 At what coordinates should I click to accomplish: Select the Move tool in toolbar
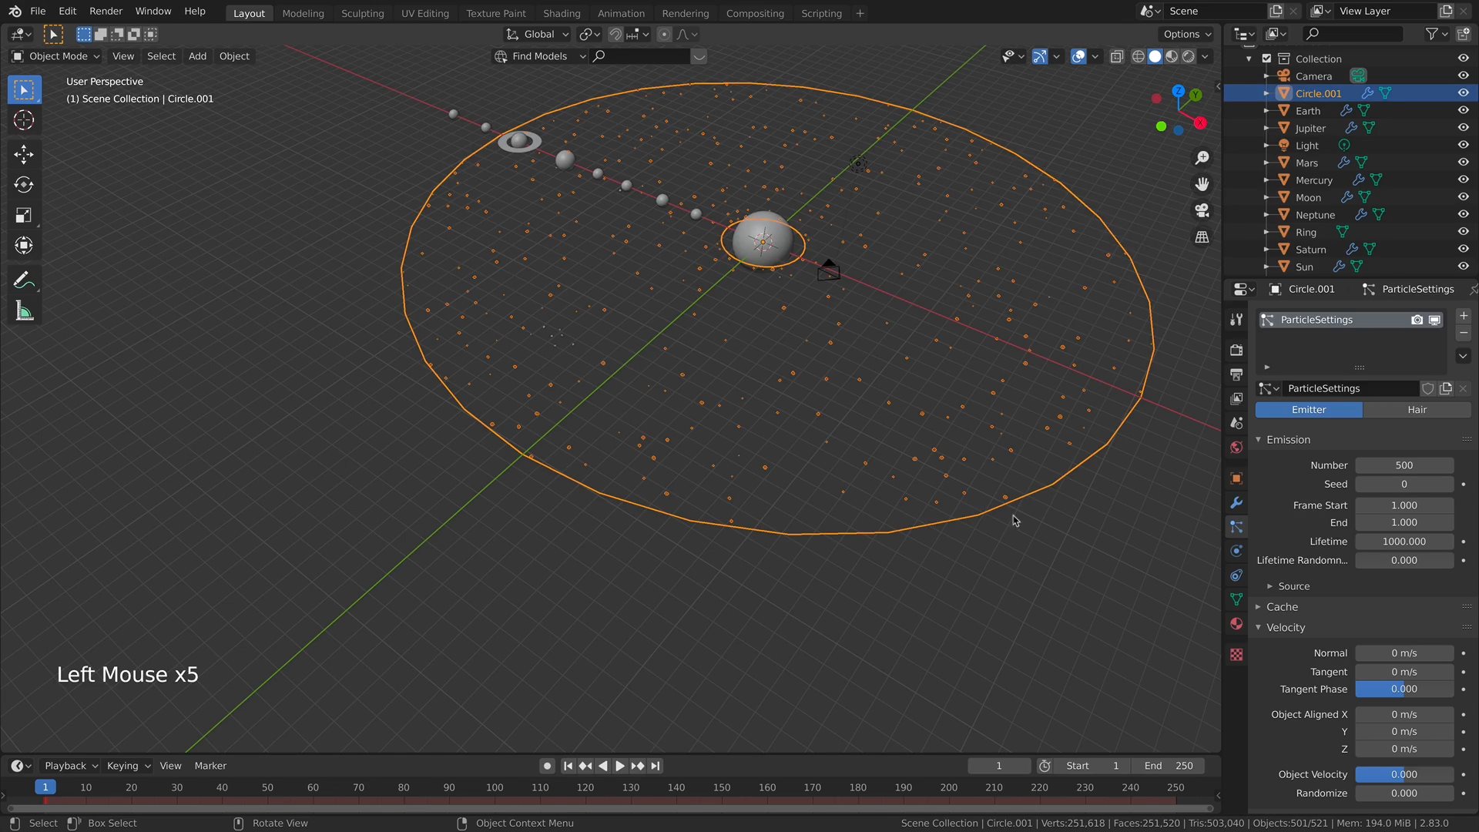tap(23, 154)
